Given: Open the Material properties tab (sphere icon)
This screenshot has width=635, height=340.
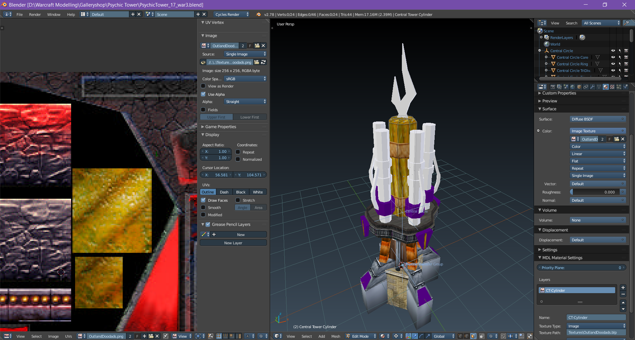Looking at the screenshot, I should (x=606, y=87).
